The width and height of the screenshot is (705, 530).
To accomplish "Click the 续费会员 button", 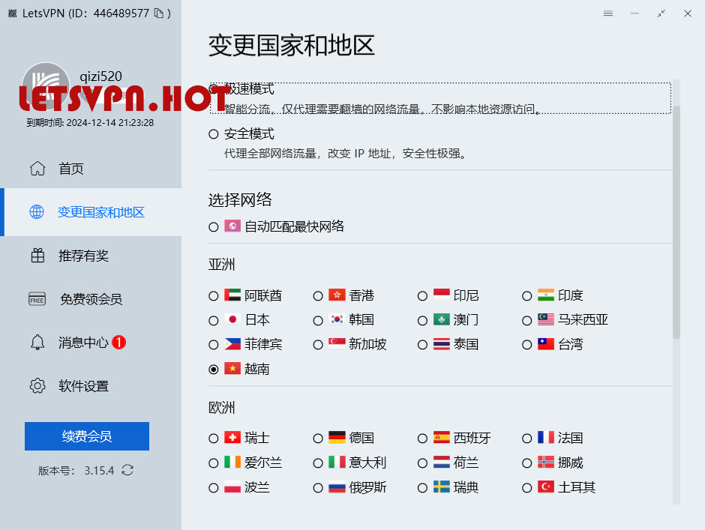I will 87,436.
